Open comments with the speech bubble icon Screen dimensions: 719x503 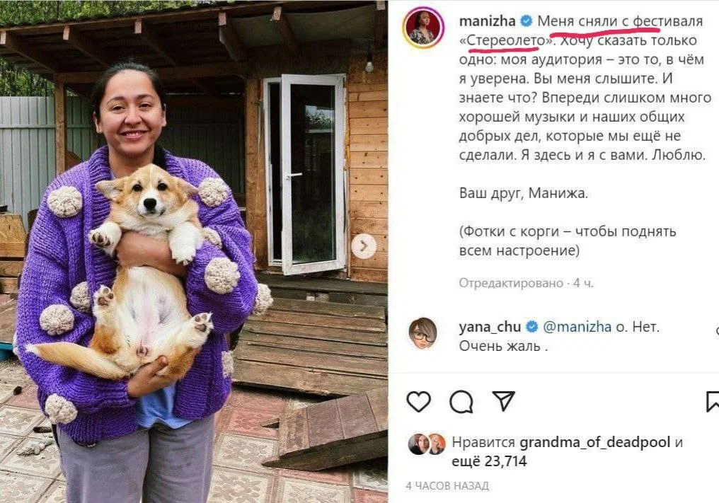461,402
